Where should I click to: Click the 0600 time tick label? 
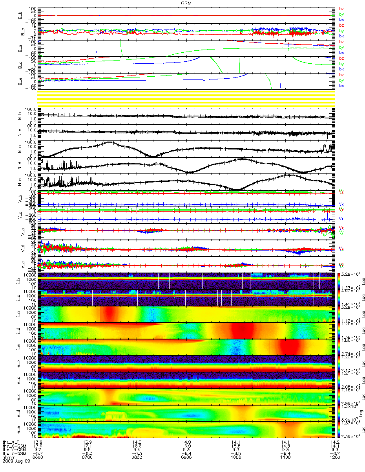click(x=37, y=457)
